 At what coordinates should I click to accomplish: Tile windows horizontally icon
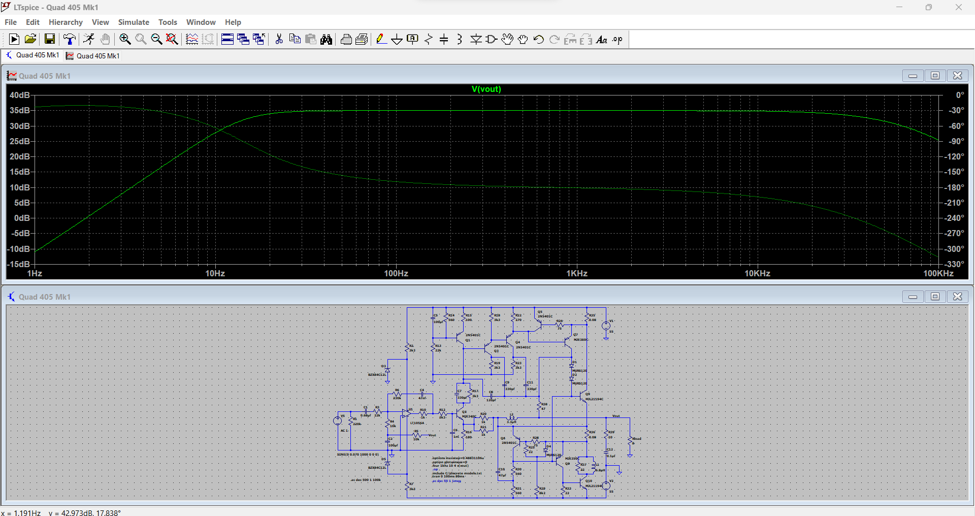227,39
